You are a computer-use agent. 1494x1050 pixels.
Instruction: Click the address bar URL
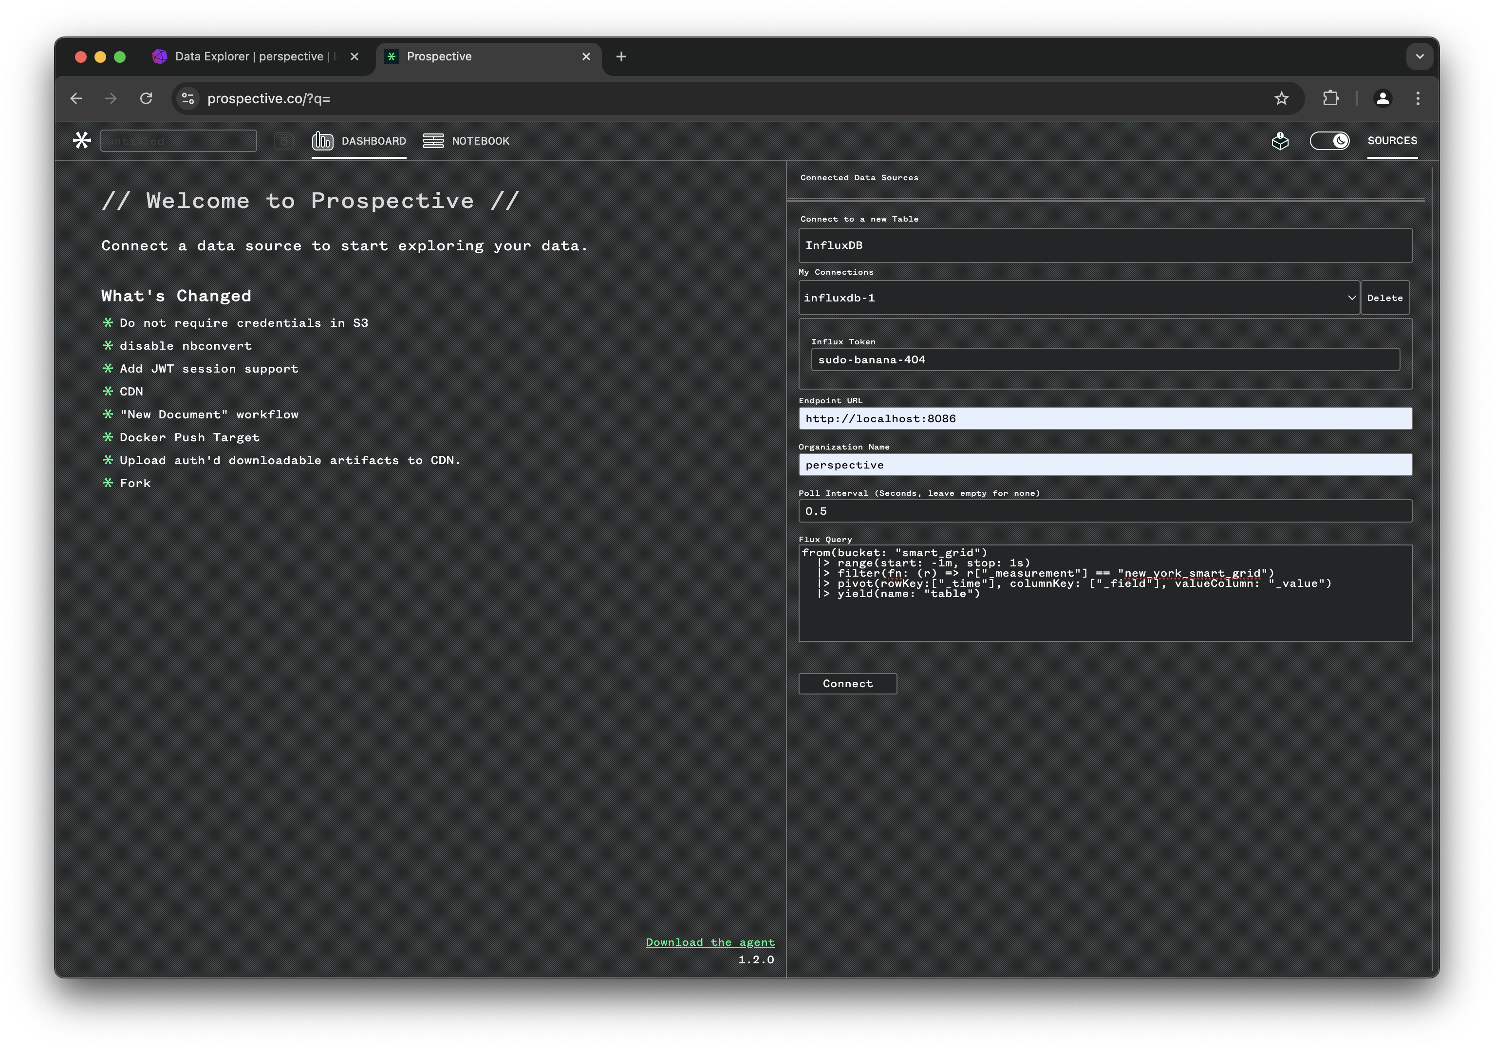tap(269, 98)
